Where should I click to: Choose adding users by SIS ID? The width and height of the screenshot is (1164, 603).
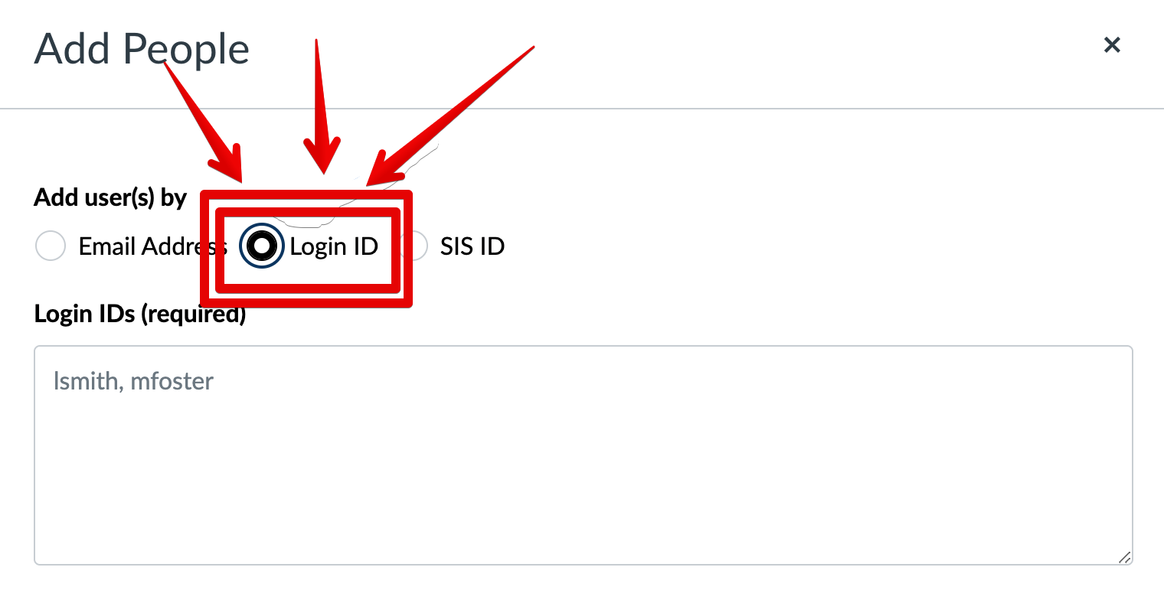[414, 246]
